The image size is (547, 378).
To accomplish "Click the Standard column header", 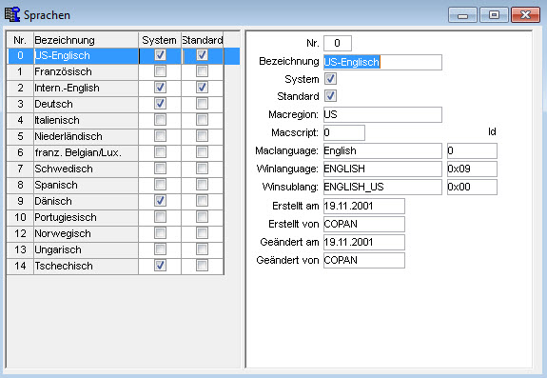I will pyautogui.click(x=203, y=40).
